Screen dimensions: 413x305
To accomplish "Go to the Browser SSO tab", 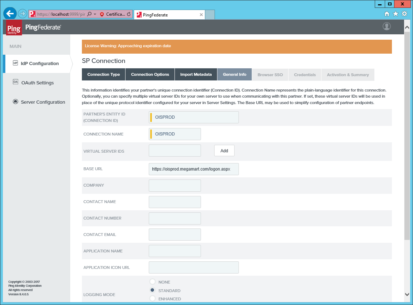I will (270, 75).
